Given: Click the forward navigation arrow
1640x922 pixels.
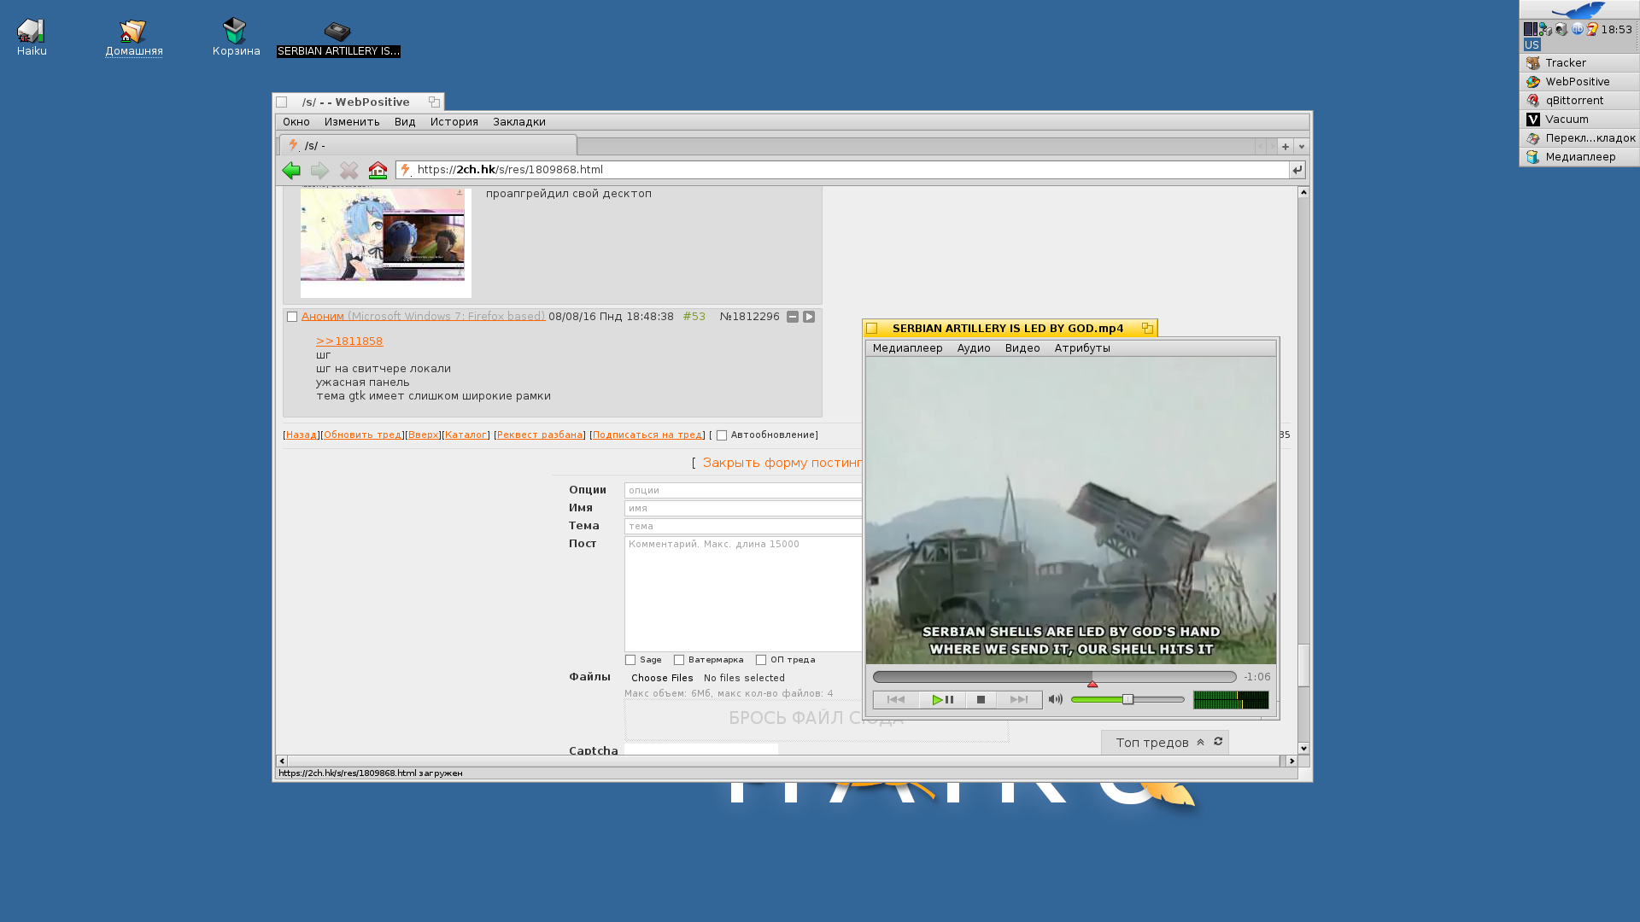Looking at the screenshot, I should point(319,170).
